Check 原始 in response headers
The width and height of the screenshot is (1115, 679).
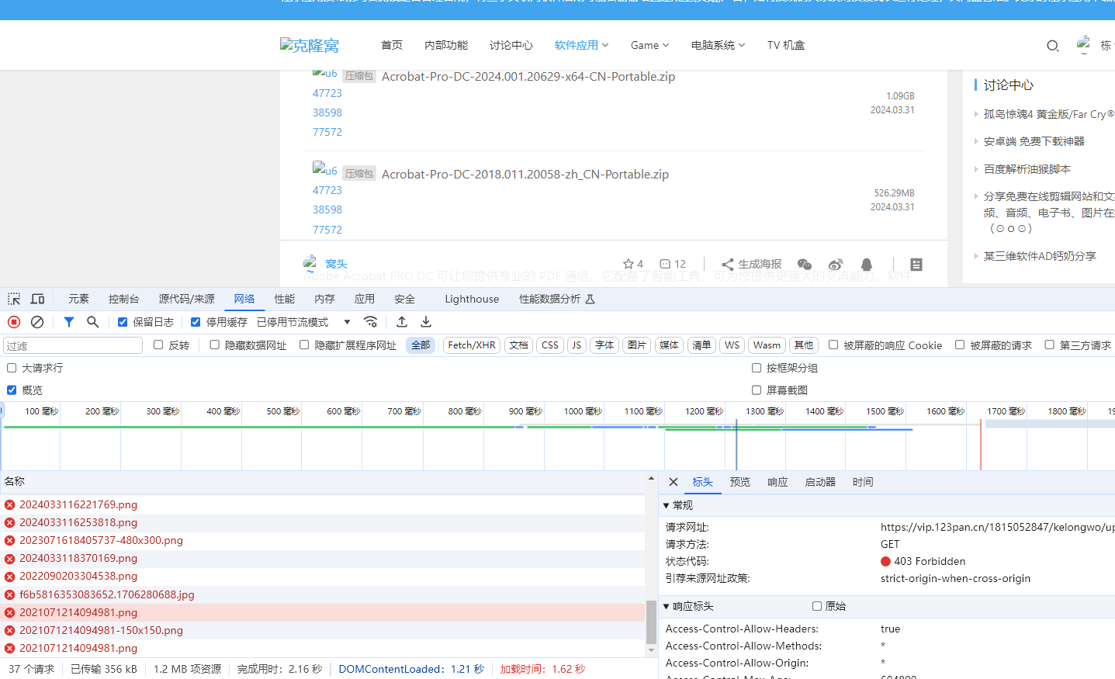click(817, 606)
